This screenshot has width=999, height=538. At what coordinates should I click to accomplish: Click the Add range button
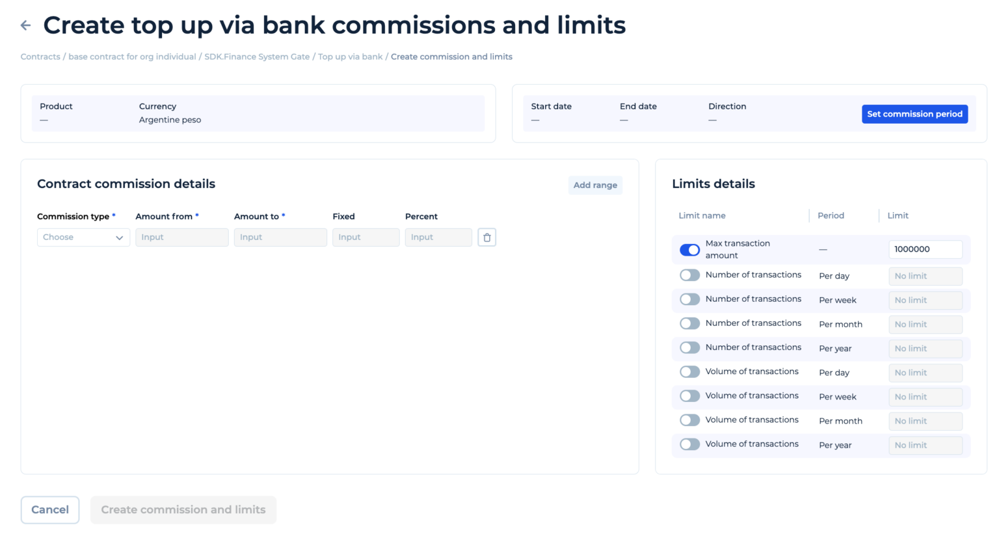pyautogui.click(x=594, y=185)
